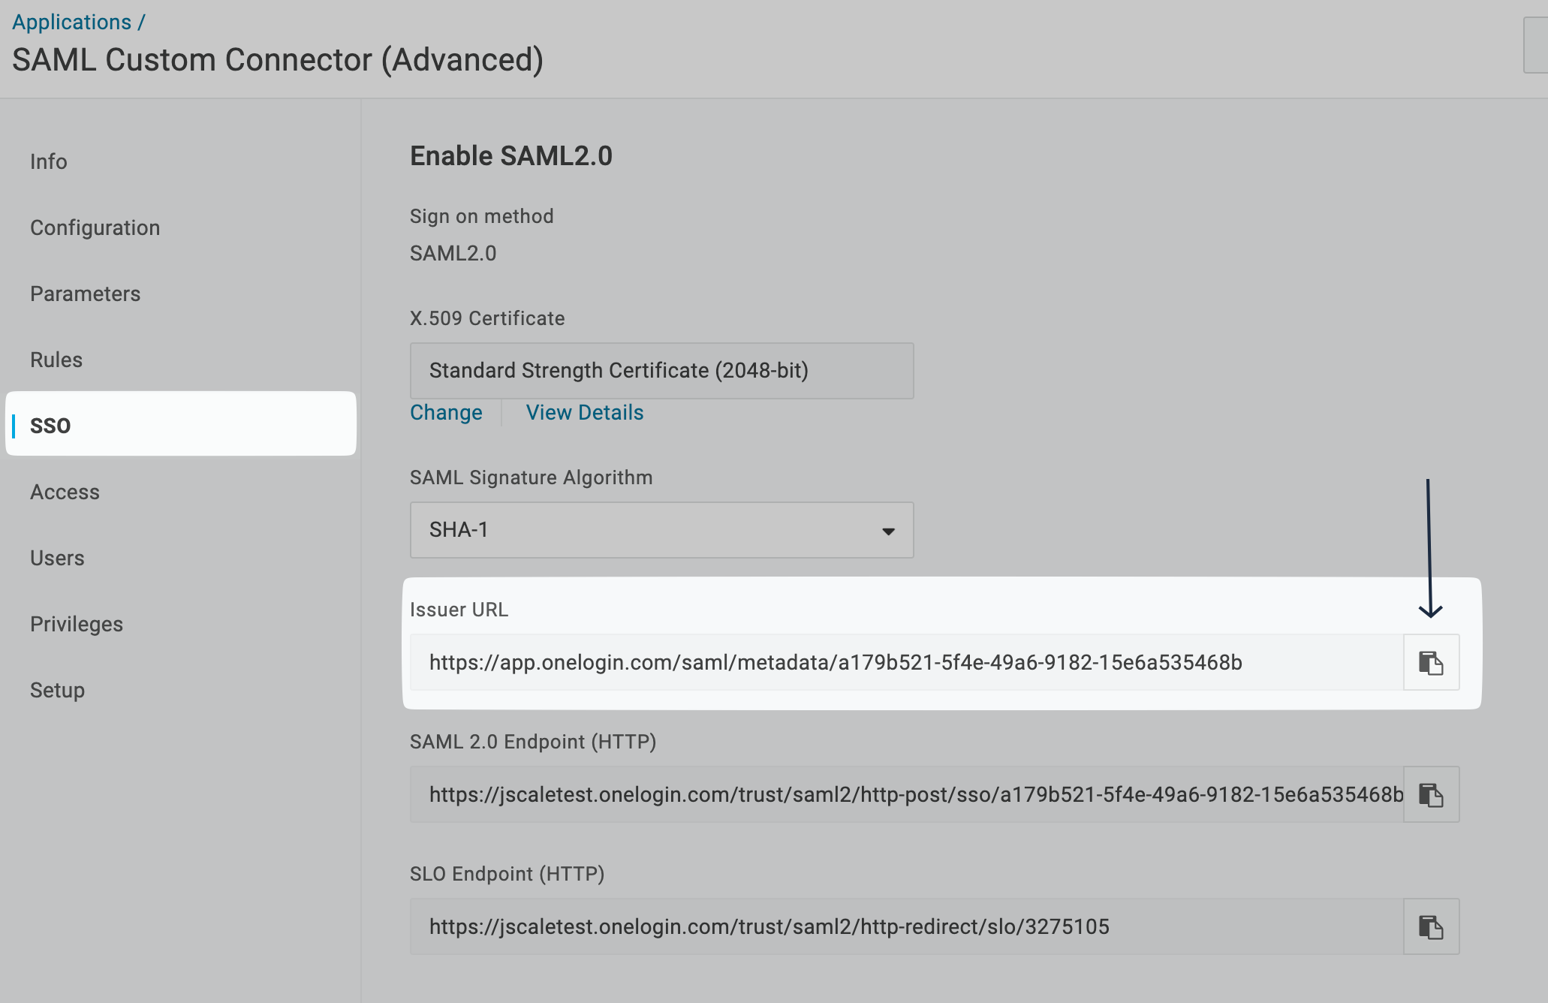Open the SAML Signature Algorithm dropdown

889,530
